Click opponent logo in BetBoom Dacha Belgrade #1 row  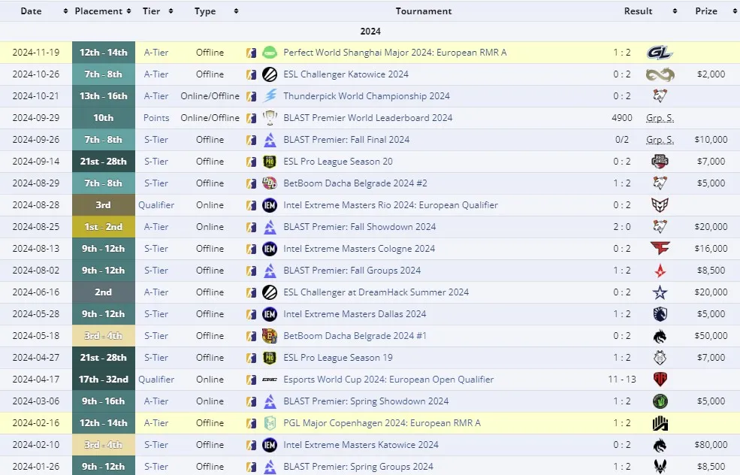[660, 336]
